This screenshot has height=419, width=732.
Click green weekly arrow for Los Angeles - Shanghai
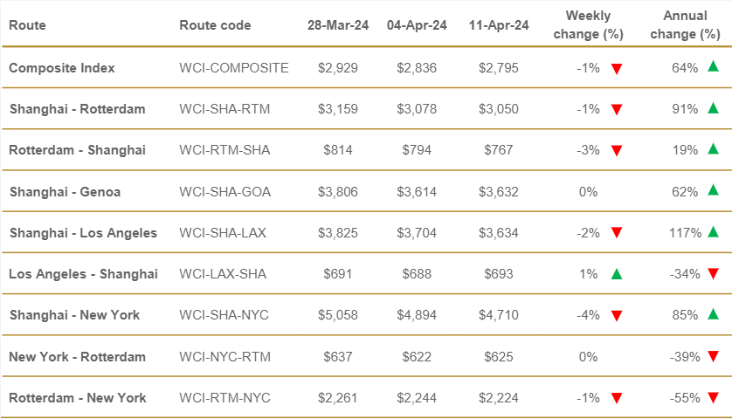(617, 273)
